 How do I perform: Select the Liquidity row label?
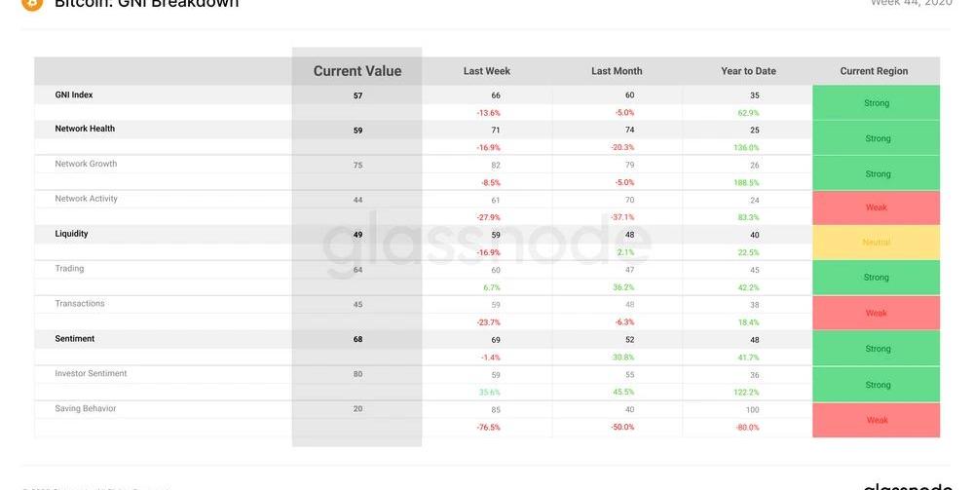(71, 234)
